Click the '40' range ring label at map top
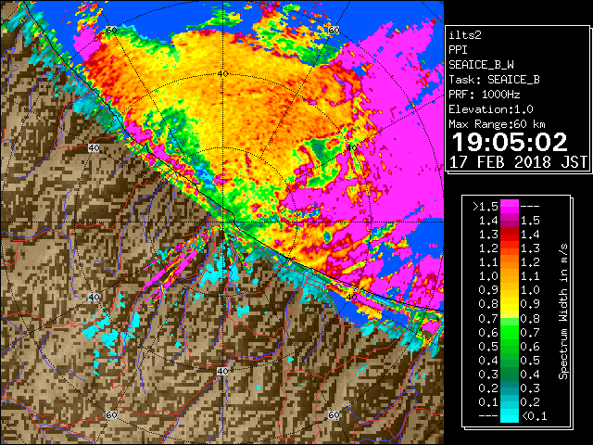This screenshot has width=593, height=445. click(223, 74)
